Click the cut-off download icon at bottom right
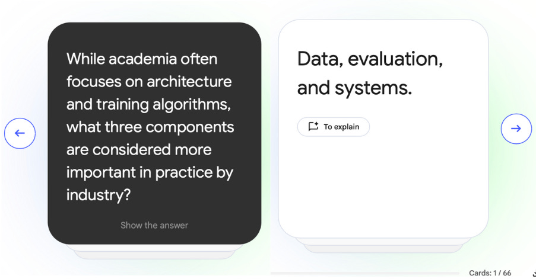 [534, 273]
